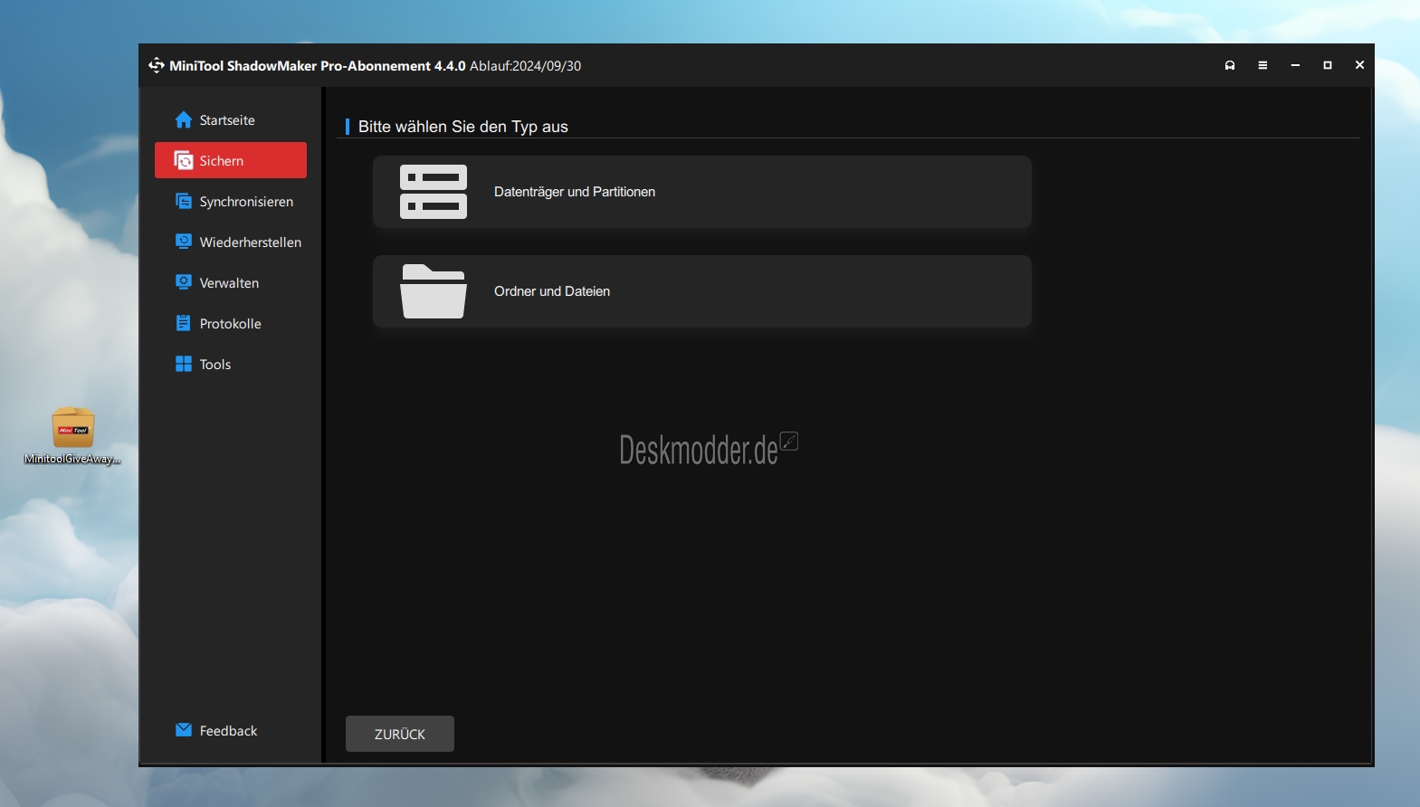Click the ZURÜCK button
Screen dimensions: 1420x807
(x=400, y=734)
